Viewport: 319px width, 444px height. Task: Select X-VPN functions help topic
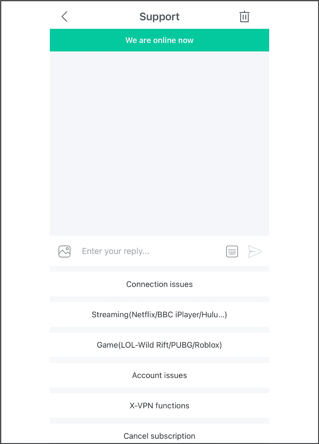[159, 406]
